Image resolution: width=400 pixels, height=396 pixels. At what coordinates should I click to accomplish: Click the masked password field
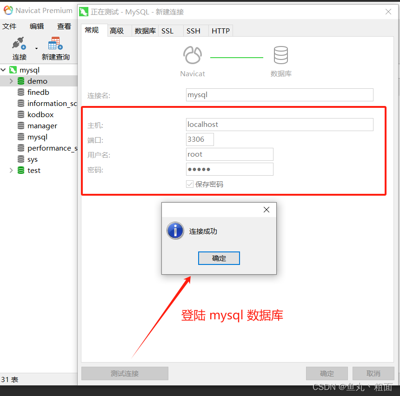230,169
